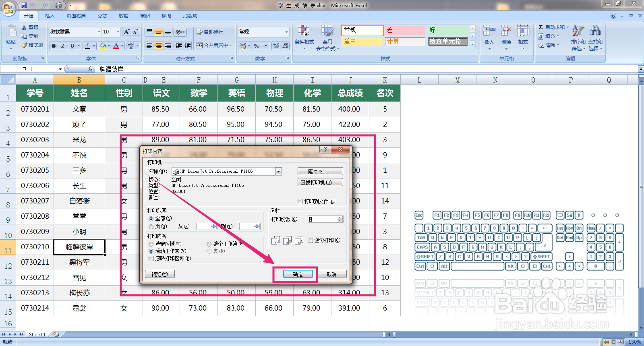644x346 pixels.
Task: Open the 审阅 ribbon tab
Action: pyautogui.click(x=145, y=16)
